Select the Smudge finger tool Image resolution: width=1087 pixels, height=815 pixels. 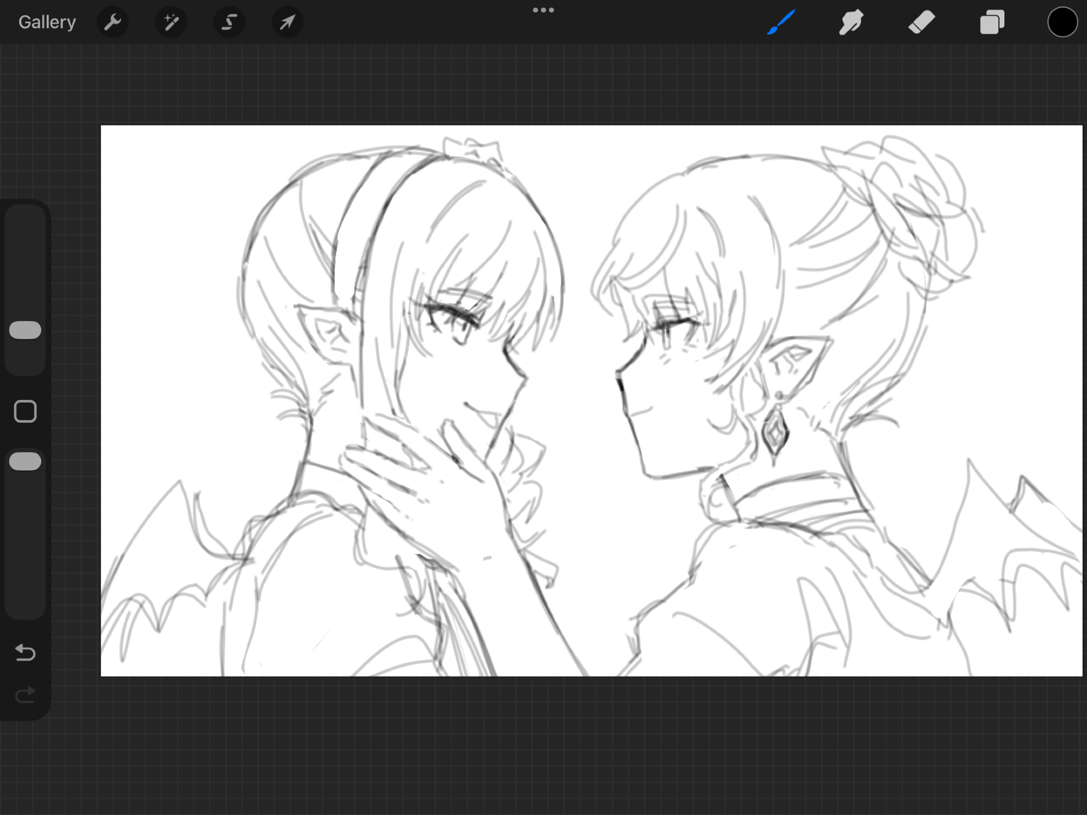(x=851, y=22)
